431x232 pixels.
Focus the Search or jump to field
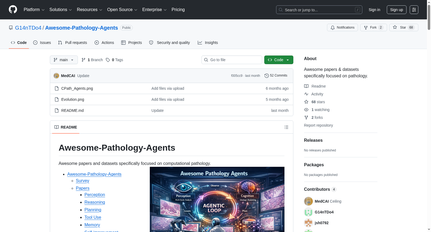click(x=319, y=10)
